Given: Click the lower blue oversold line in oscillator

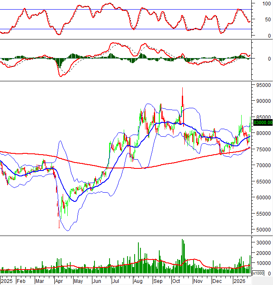Looking at the screenshot, I should [125, 29].
